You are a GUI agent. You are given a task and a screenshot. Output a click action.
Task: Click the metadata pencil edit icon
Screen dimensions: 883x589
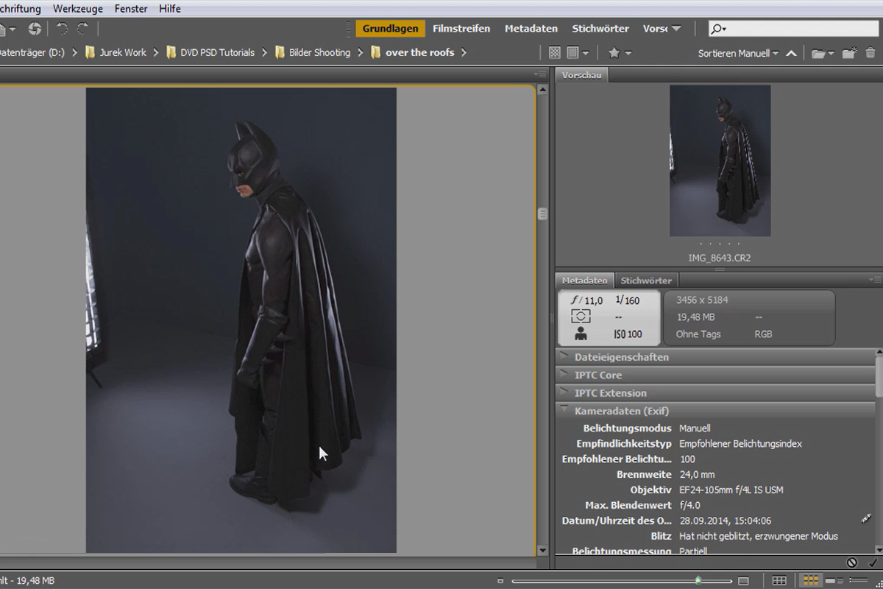[866, 518]
